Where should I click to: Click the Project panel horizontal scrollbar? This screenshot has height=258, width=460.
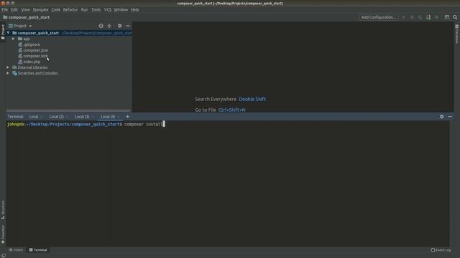68,110
